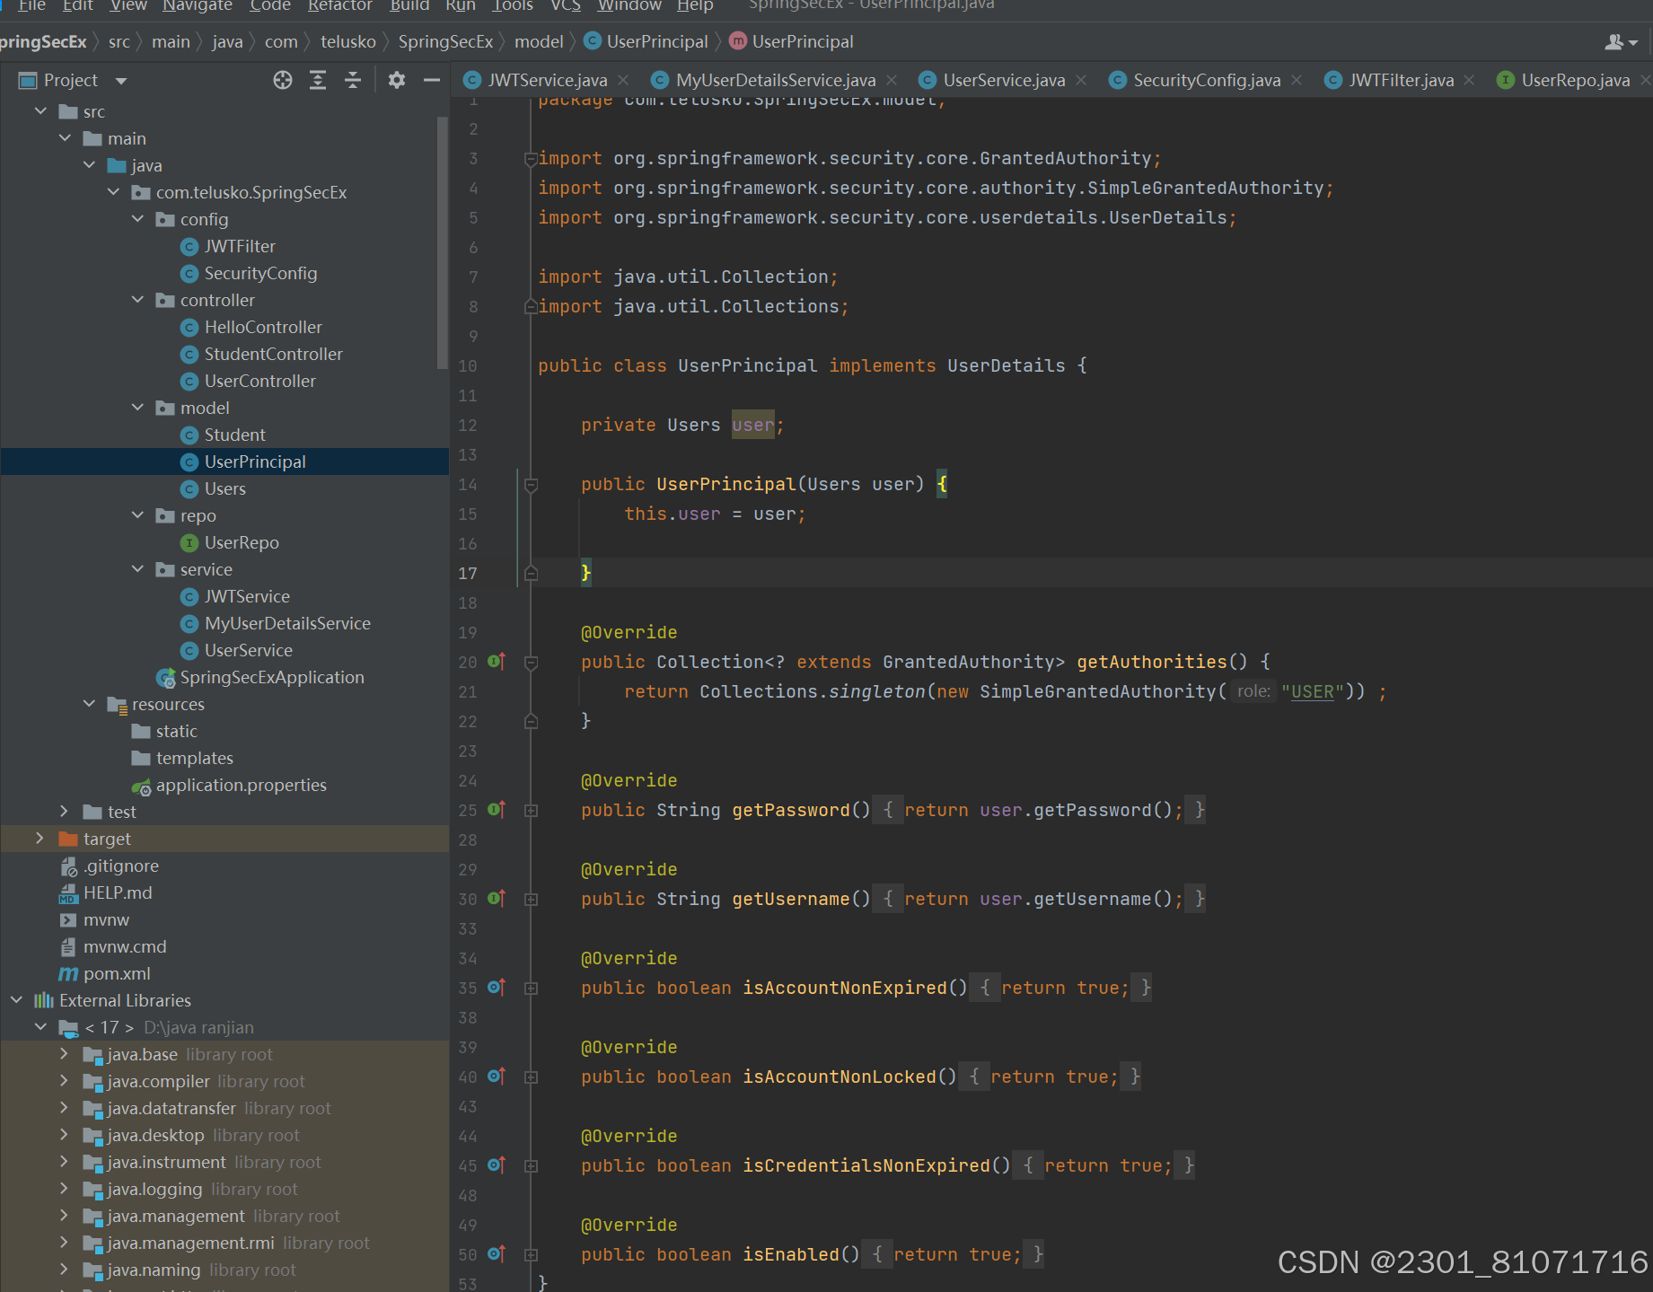1653x1292 pixels.
Task: Click the interface icon next to UserRepo
Action: pyautogui.click(x=189, y=542)
